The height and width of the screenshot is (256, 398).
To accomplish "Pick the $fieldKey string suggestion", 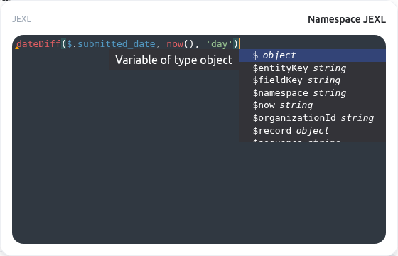I will 312,80.
